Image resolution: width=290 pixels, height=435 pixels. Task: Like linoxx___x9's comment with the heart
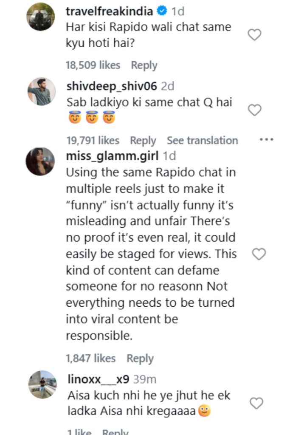[x=256, y=403]
